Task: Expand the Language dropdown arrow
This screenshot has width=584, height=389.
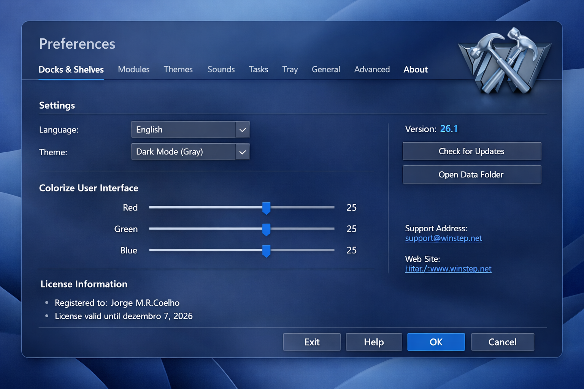Action: click(243, 130)
